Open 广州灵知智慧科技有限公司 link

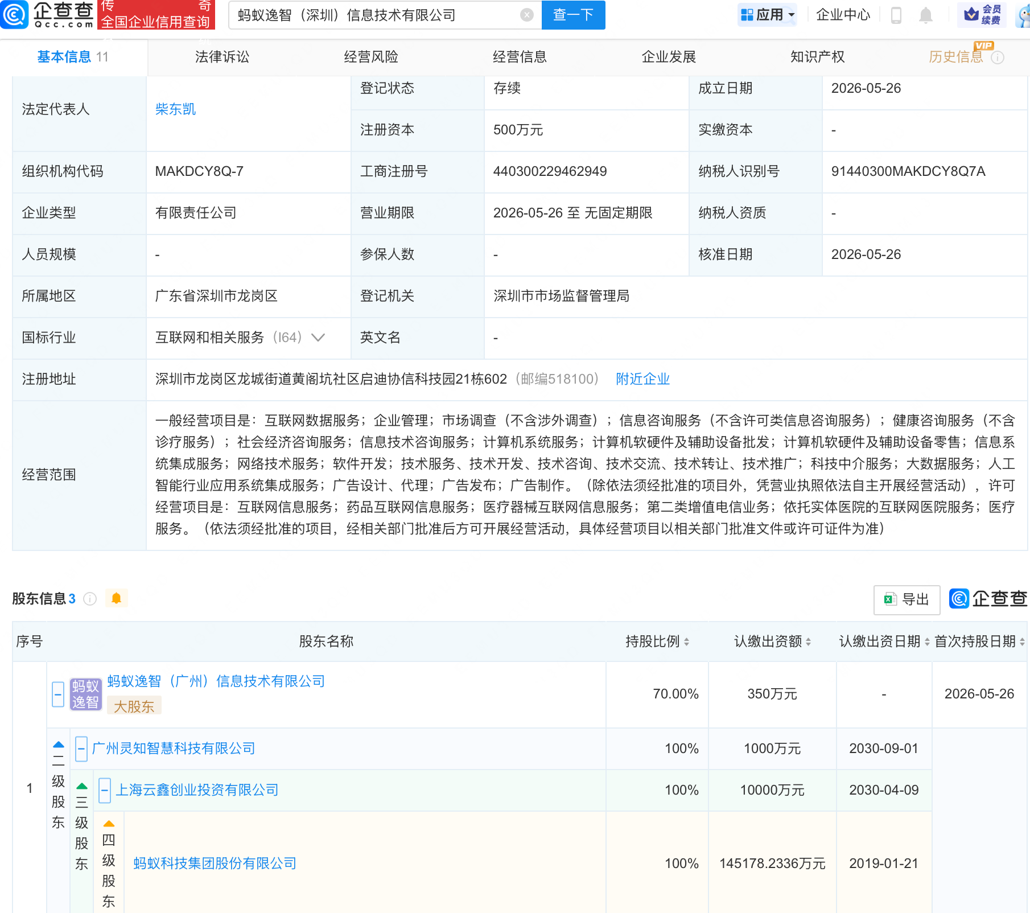coord(174,749)
